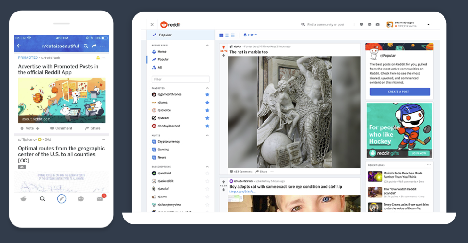Screen dimensions: 468x243
Task: Tap the pencil create-post icon in bottom bar
Action: [x=61, y=198]
